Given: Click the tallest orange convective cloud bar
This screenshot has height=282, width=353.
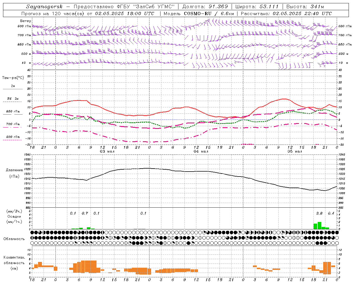Looking at the screenshot, I should pos(89,267).
